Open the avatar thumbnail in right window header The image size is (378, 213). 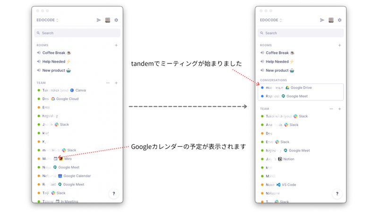[331, 20]
